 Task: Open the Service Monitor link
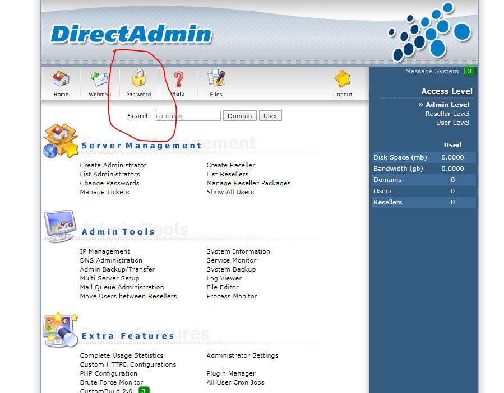[x=231, y=260]
